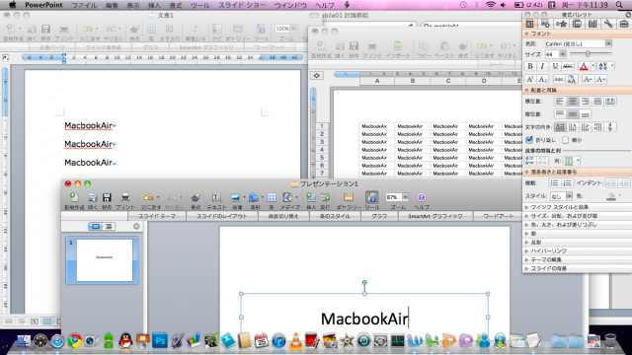The image size is (632, 355).
Task: Click the insert slide (挿入) icon in PowerPoint
Action: tap(311, 197)
